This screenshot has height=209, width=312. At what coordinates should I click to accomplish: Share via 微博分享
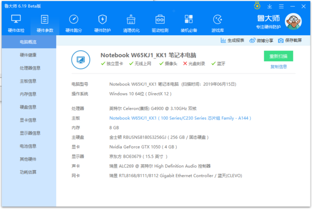(x=261, y=40)
